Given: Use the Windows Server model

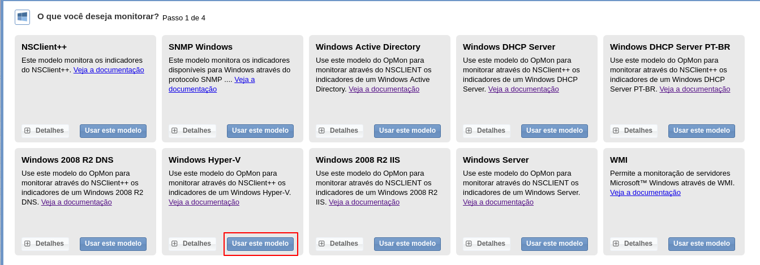Looking at the screenshot, I should (x=555, y=244).
